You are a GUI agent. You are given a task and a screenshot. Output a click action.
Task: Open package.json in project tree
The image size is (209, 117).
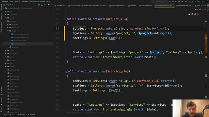pyautogui.click(x=13, y=99)
